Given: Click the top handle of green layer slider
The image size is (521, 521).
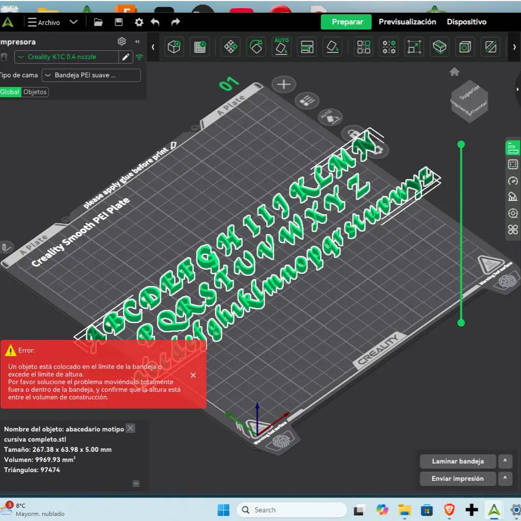Looking at the screenshot, I should click(461, 144).
